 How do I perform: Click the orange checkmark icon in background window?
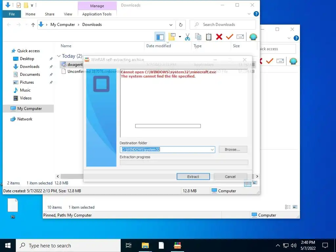click(x=270, y=61)
